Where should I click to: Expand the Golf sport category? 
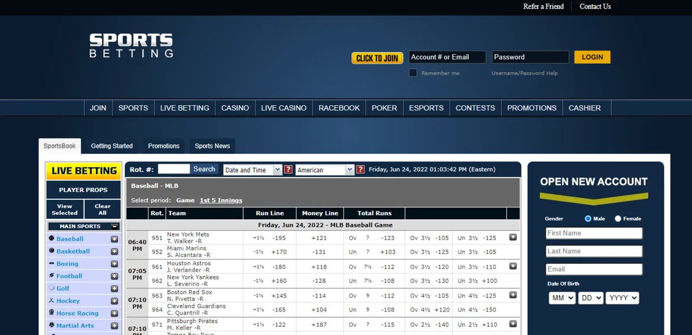(x=114, y=289)
